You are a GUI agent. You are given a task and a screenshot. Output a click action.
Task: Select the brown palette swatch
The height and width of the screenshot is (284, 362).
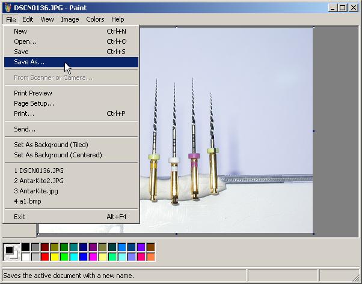point(151,247)
